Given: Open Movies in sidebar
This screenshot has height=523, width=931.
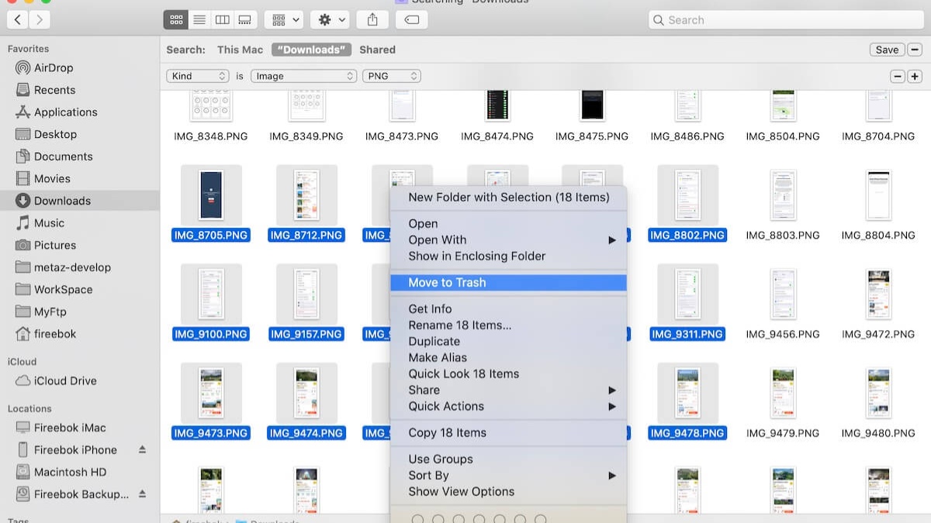Looking at the screenshot, I should pyautogui.click(x=52, y=178).
